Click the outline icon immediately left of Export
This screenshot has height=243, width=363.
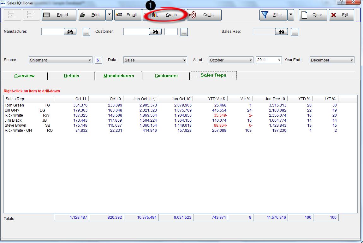click(x=31, y=15)
